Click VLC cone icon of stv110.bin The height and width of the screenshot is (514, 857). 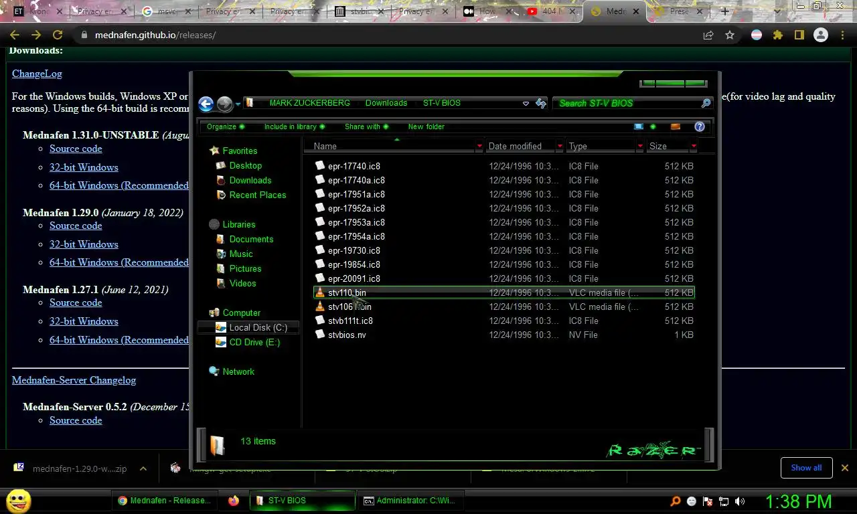tap(320, 292)
